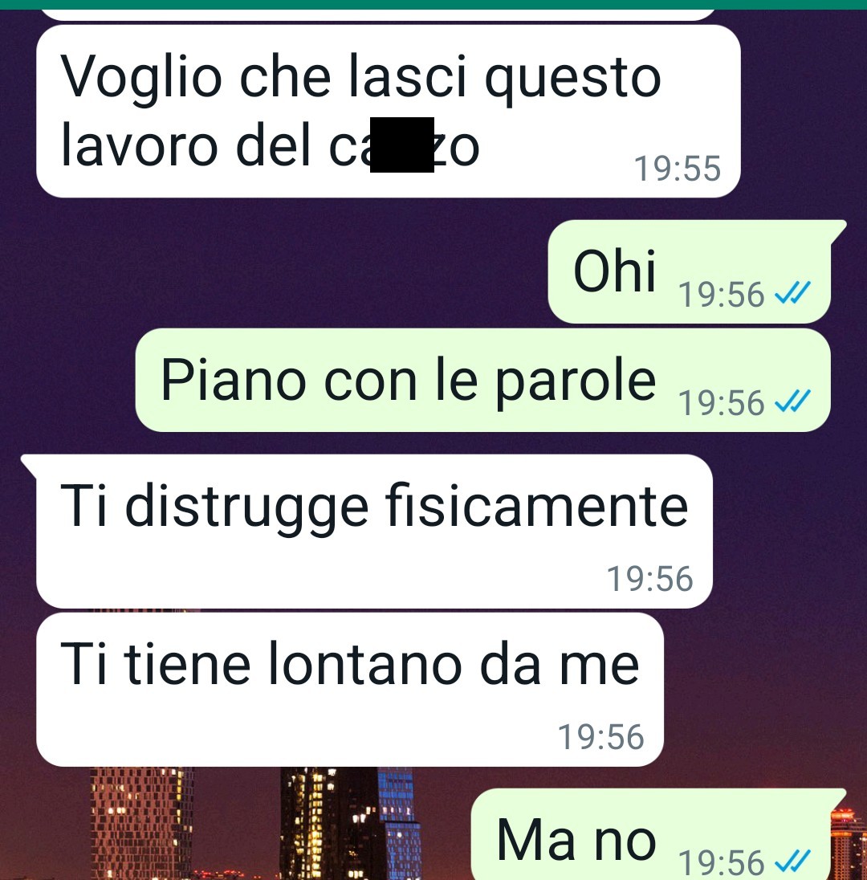Screen dimensions: 867x880
Task: Tap the timestamp beside "Piano con le parole"
Action: tap(722, 403)
